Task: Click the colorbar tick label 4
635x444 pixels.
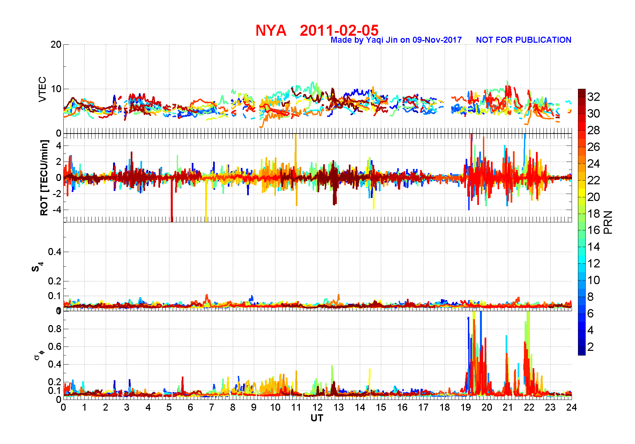Action: point(591,330)
